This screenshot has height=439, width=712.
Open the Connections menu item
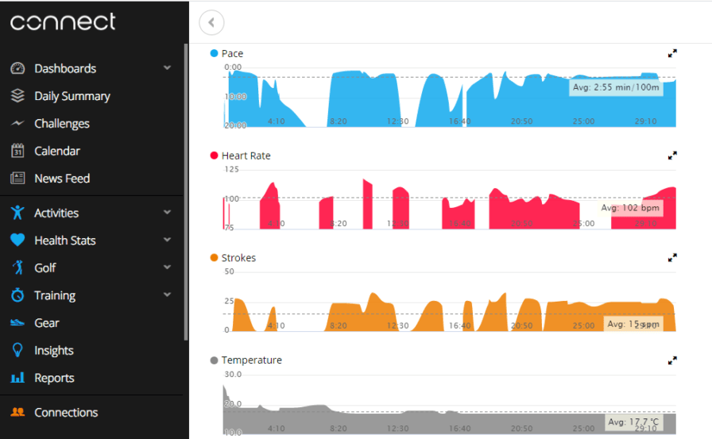point(66,413)
